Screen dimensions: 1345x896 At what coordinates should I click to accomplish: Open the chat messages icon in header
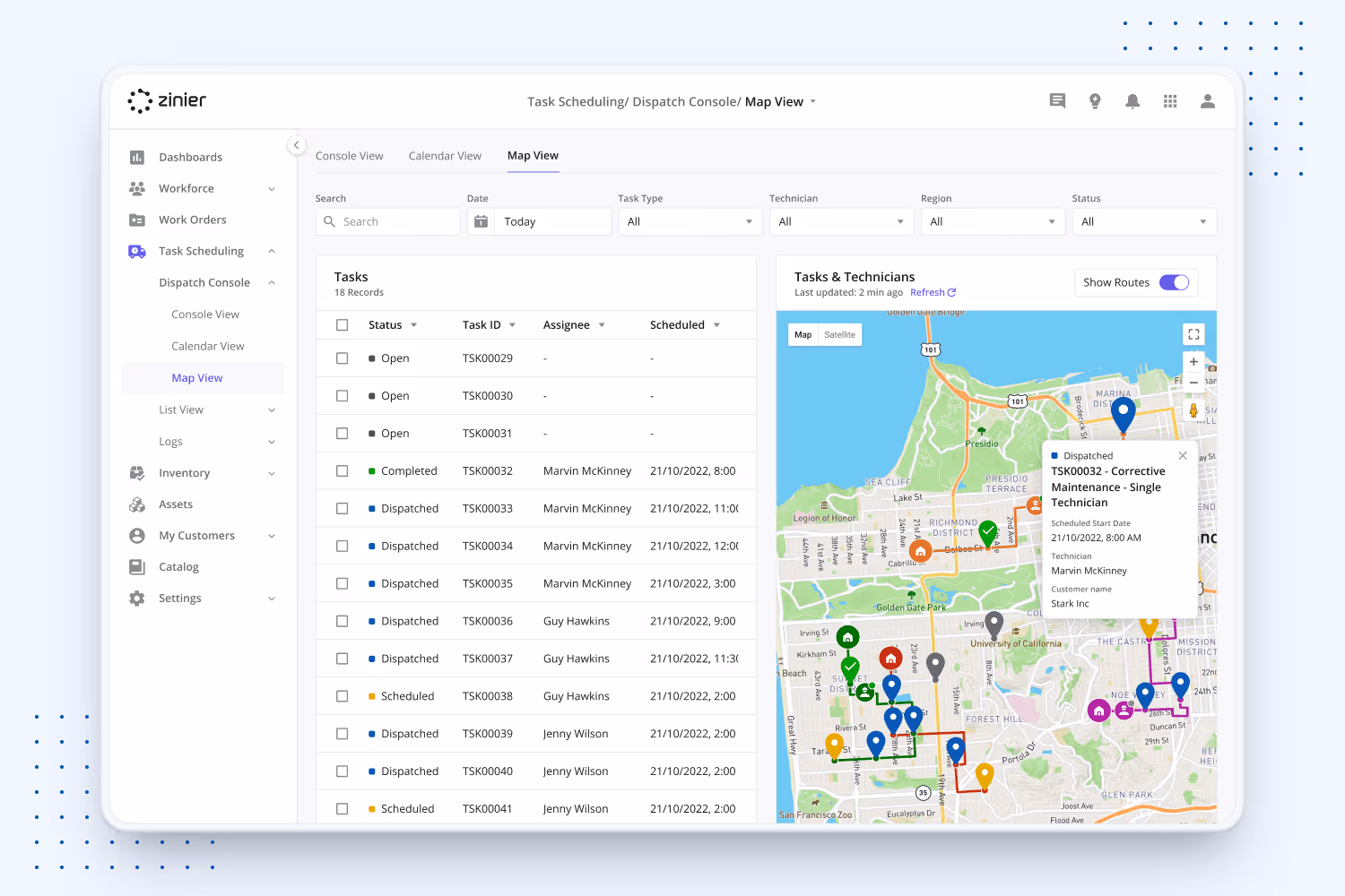point(1057,101)
